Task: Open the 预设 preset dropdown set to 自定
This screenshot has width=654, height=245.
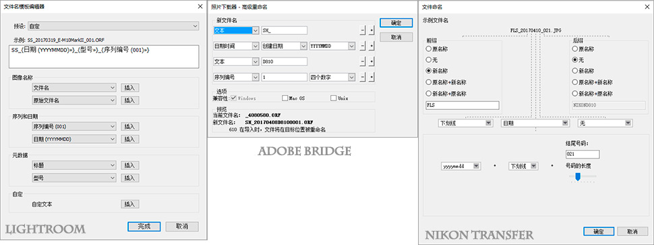Action: [113, 26]
